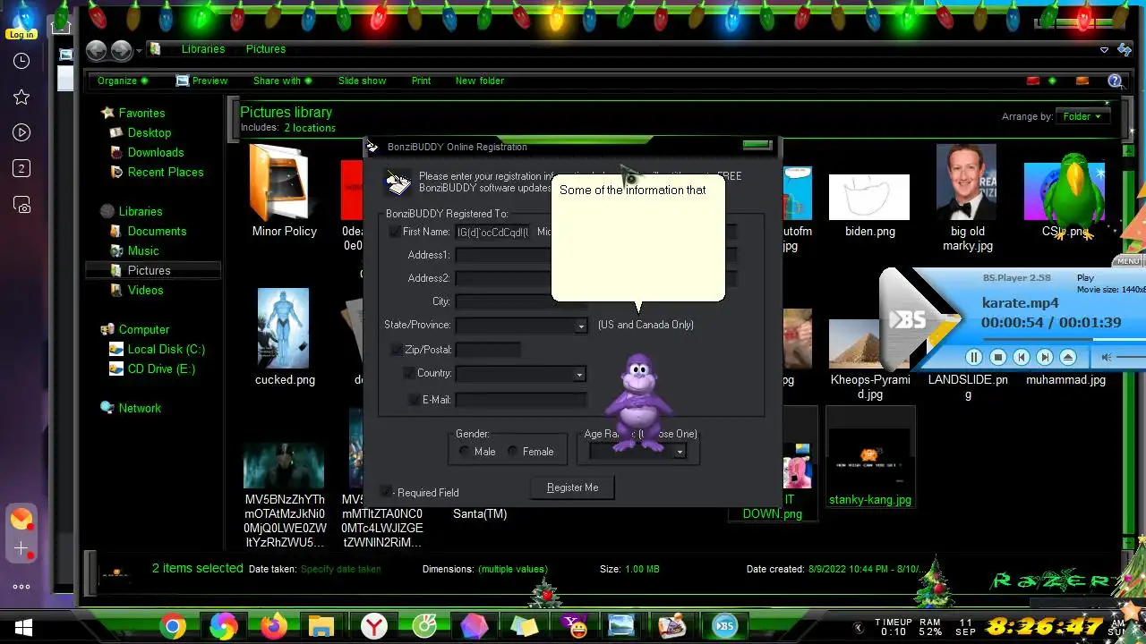The image size is (1146, 644).
Task: Select Network in navigation pane
Action: tap(140, 408)
